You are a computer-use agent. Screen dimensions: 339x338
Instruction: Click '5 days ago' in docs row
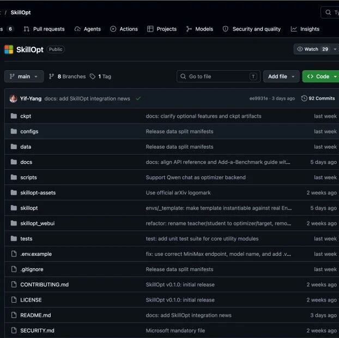pyautogui.click(x=323, y=162)
